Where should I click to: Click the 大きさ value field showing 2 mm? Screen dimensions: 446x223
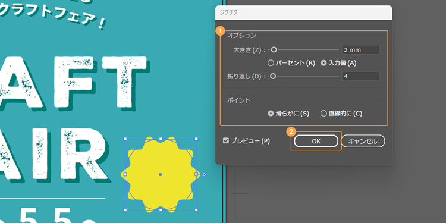[361, 50]
